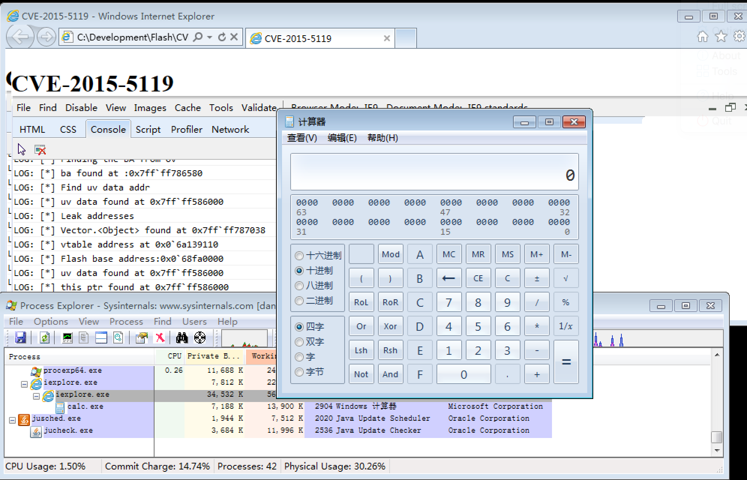Click the Lsh button on the calculator
Viewport: 747px width, 480px height.
[x=361, y=350]
